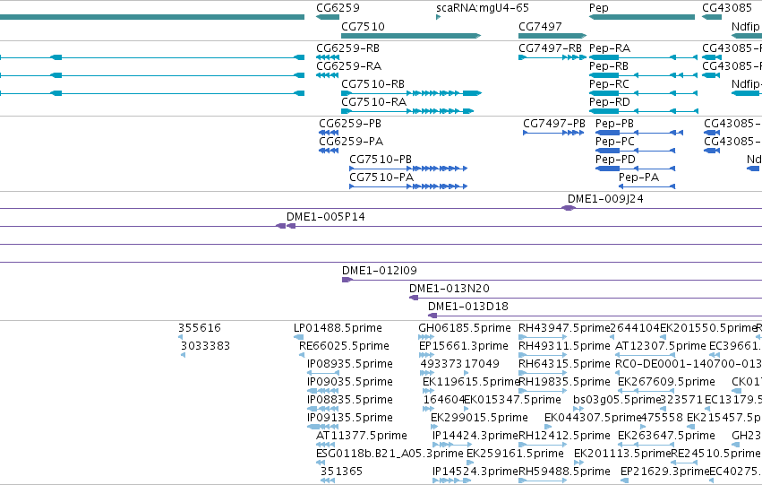The image size is (762, 485).
Task: Select the Pep-RB transcript
Action: [644, 75]
